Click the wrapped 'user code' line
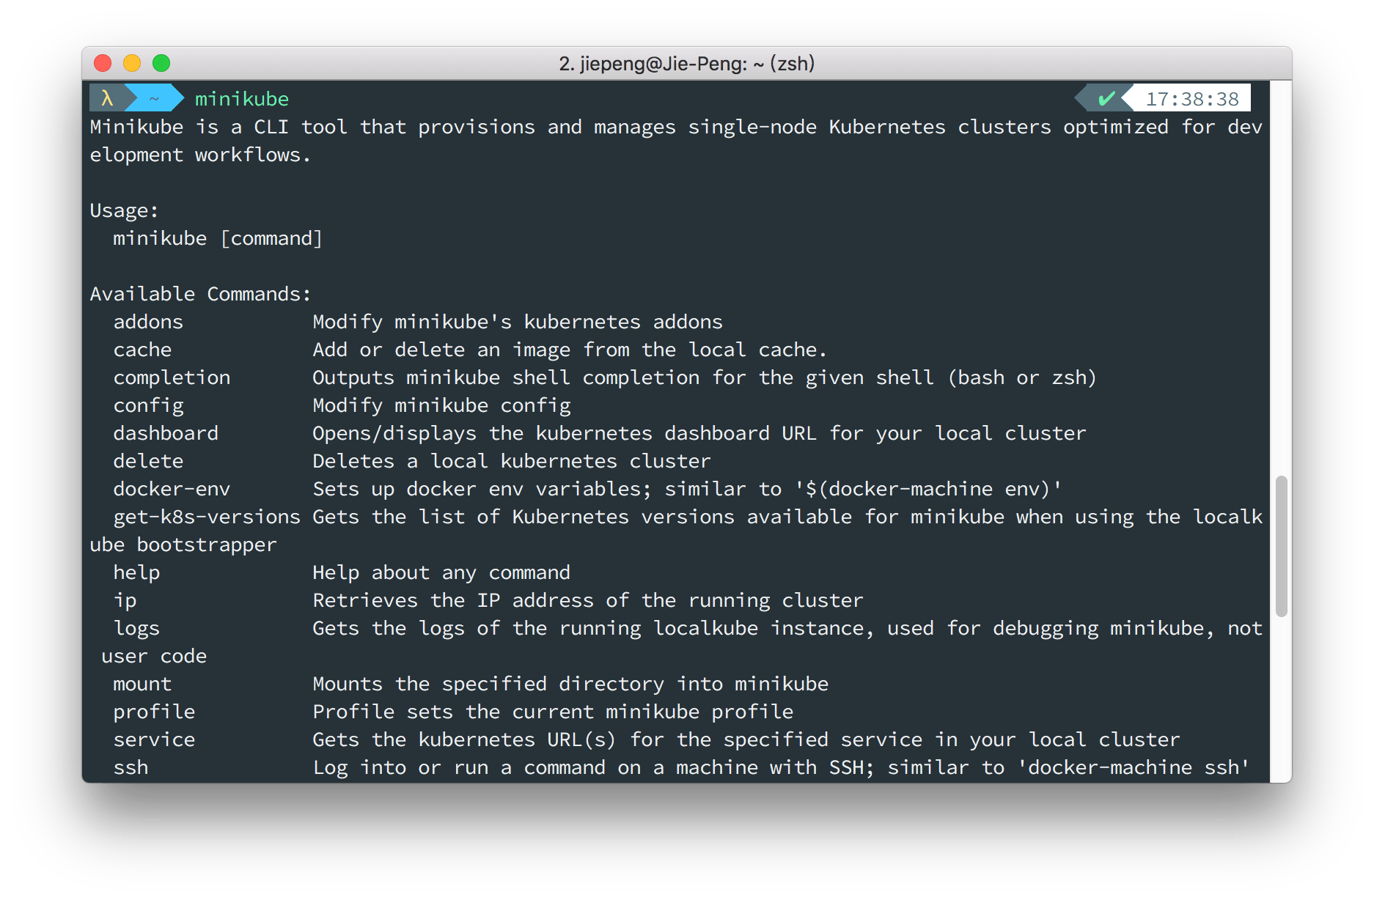Viewport: 1374px width, 900px height. click(x=154, y=657)
